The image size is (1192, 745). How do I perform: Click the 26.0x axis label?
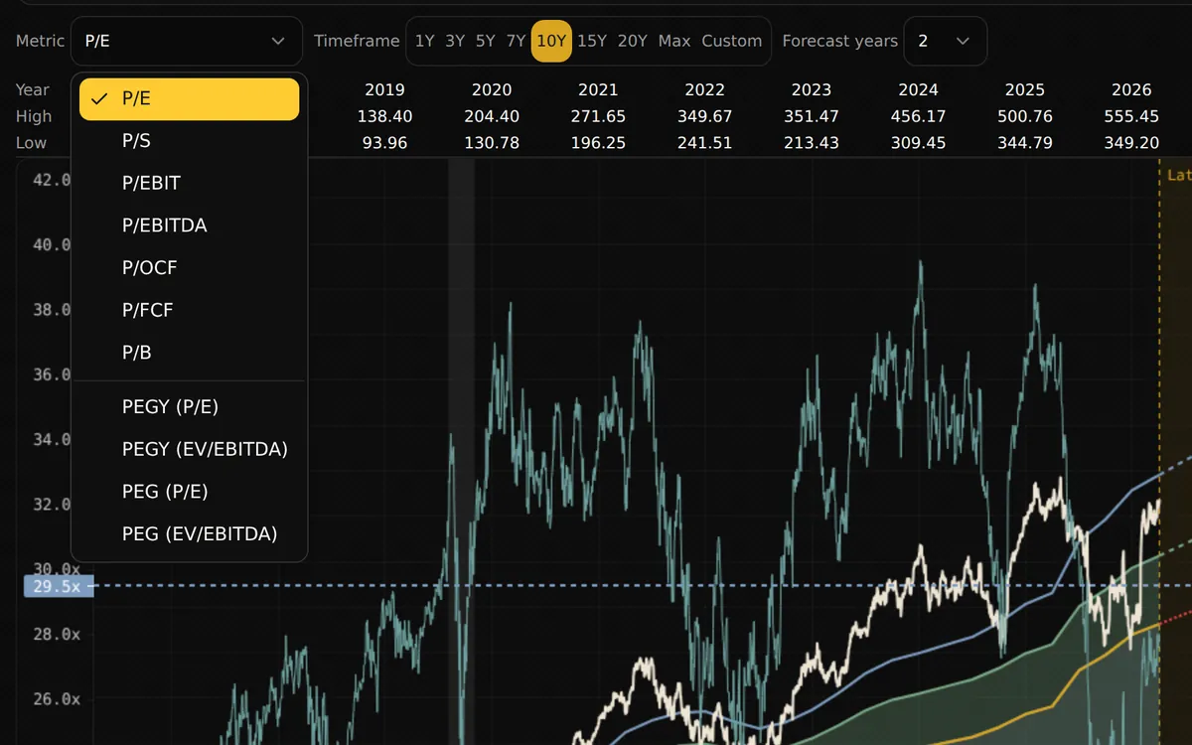(x=56, y=699)
